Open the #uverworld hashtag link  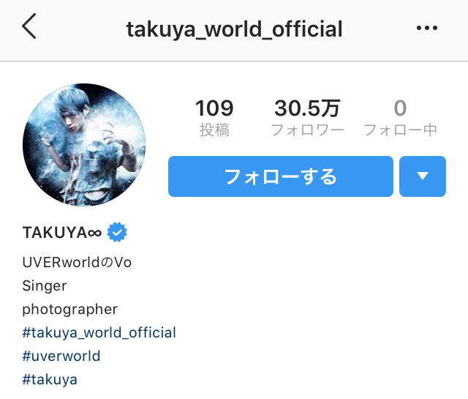61,356
